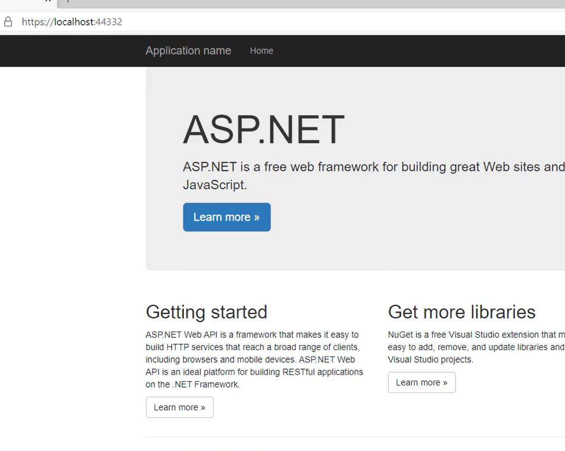This screenshot has width=565, height=451.
Task: Open the Application name brand link
Action: [189, 50]
